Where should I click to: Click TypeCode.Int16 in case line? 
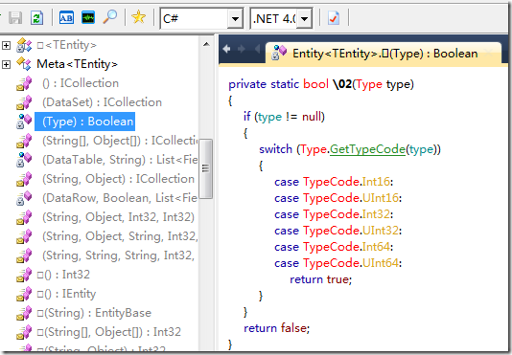[x=347, y=182]
